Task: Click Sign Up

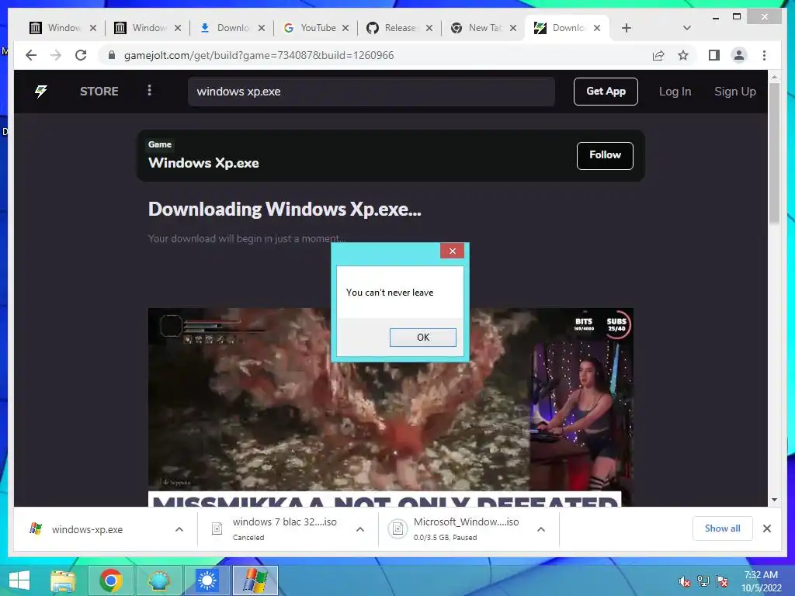Action: tap(734, 92)
